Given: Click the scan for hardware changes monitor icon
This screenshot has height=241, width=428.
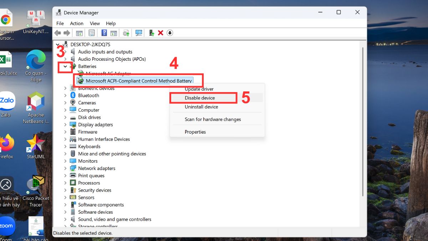Looking at the screenshot, I should (139, 33).
